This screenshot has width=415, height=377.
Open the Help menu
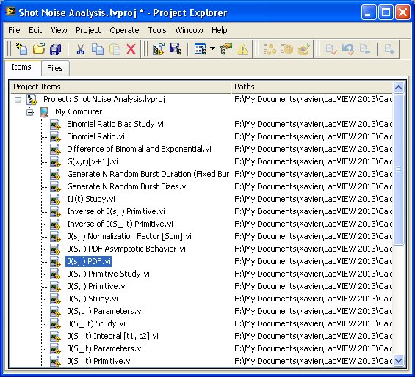[220, 30]
